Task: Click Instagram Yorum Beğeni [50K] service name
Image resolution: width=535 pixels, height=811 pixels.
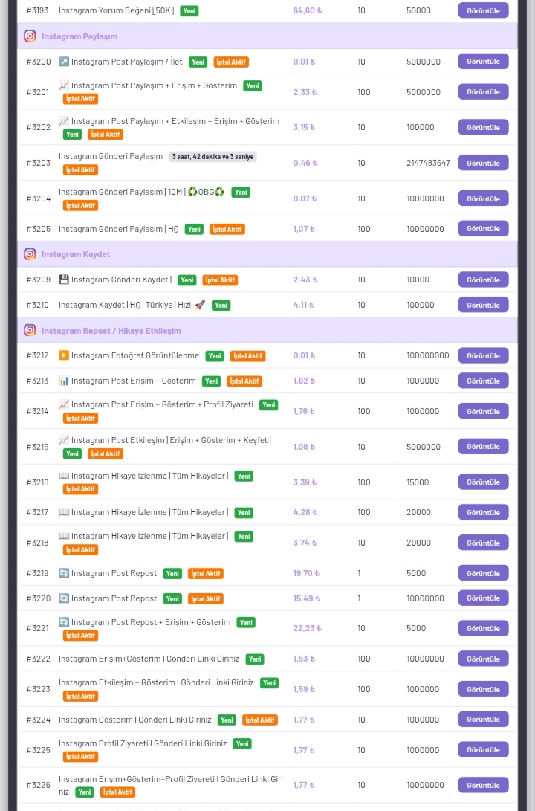Action: click(117, 10)
